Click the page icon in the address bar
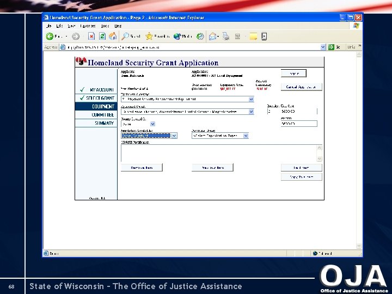The width and height of the screenshot is (392, 294). pos(63,47)
